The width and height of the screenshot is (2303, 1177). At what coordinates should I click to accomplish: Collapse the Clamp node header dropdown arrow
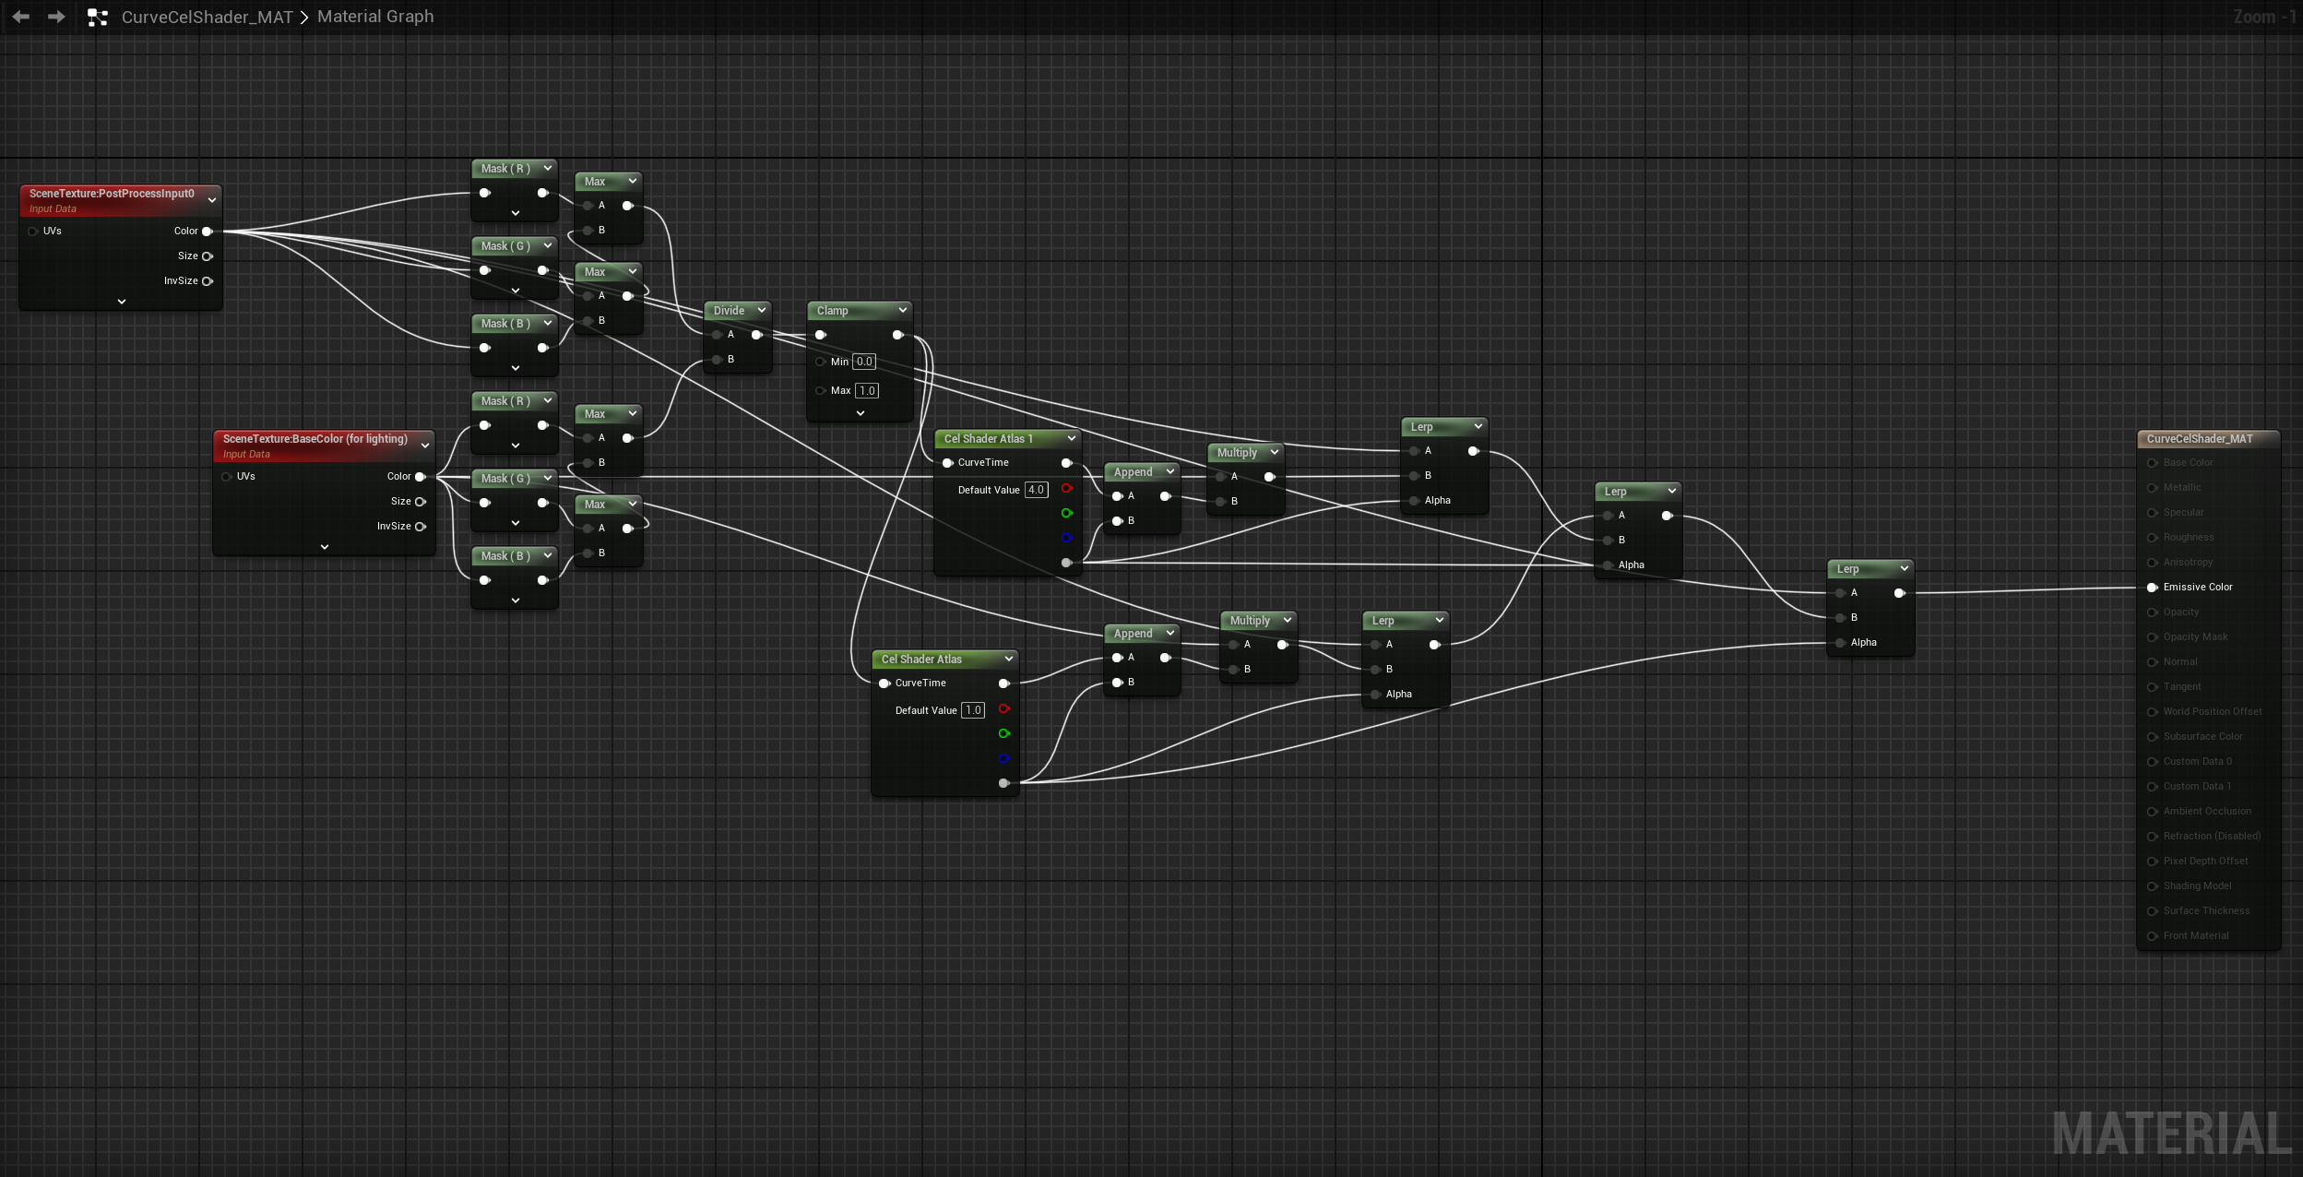(x=902, y=310)
